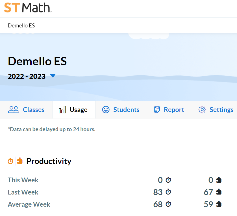Click the Settings gear icon
This screenshot has width=237, height=216.
coord(202,110)
